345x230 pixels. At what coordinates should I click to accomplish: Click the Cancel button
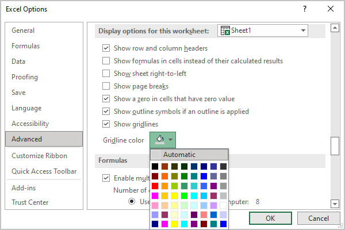click(319, 218)
